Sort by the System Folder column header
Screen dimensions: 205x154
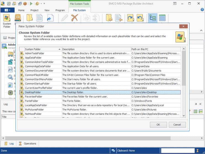pos(41,49)
